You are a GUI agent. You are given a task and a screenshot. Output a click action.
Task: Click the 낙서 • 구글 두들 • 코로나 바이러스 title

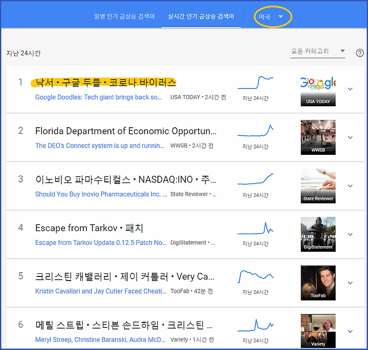click(106, 83)
